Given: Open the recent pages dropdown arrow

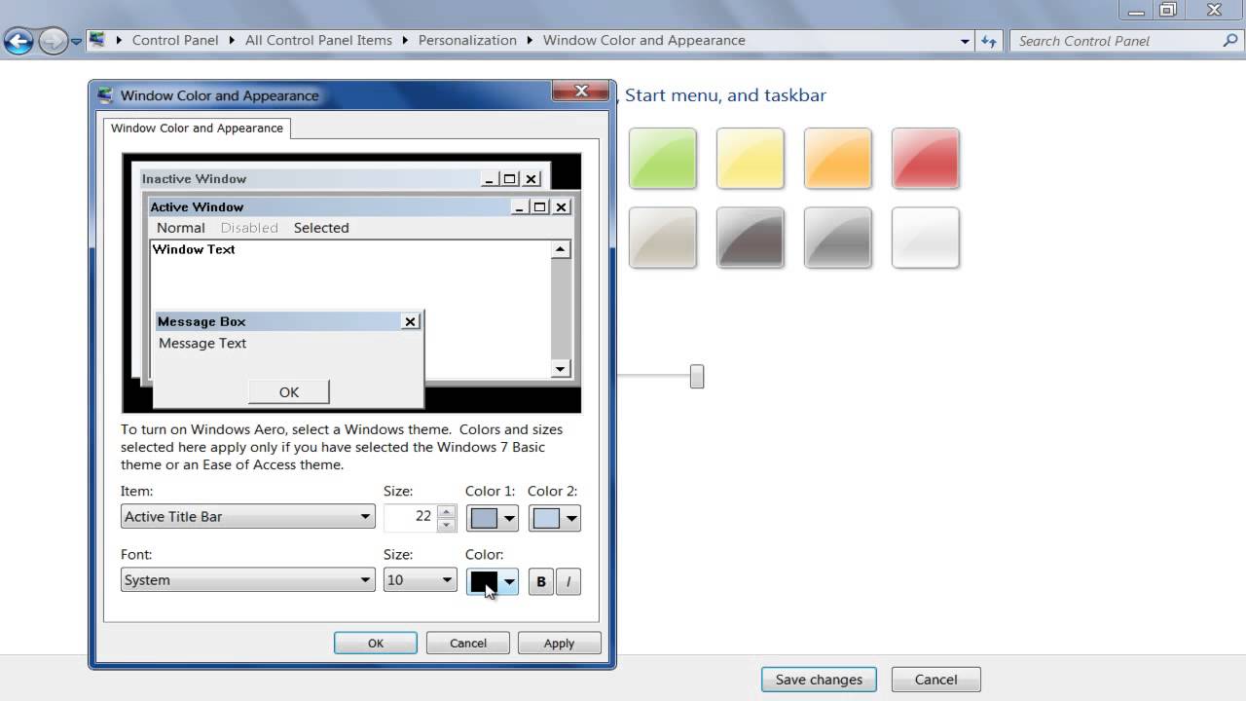Looking at the screenshot, I should pyautogui.click(x=76, y=42).
